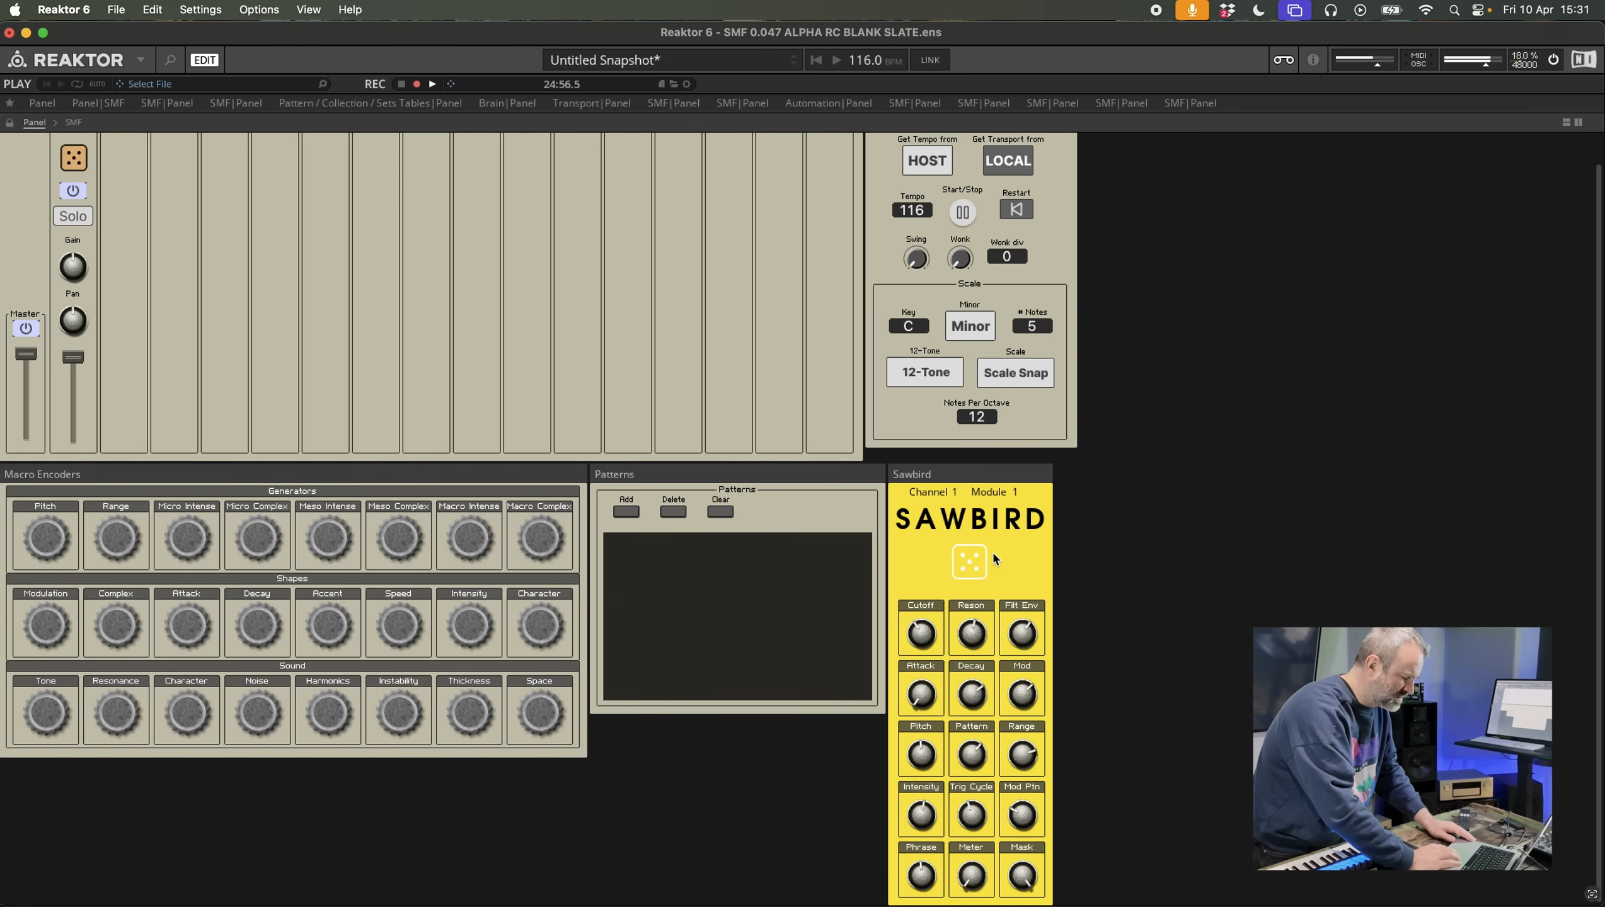Open the Reaktor main menu dropdown arrow
The width and height of the screenshot is (1605, 907).
[x=141, y=60]
